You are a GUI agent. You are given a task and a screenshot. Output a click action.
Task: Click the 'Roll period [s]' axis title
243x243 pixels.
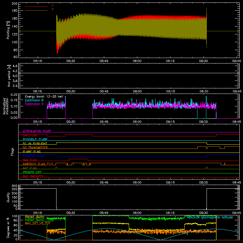[x=9, y=76]
